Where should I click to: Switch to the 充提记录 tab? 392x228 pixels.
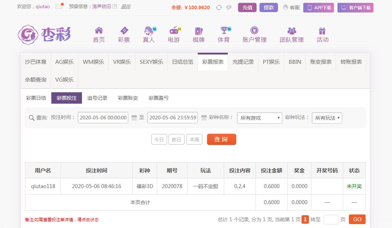tap(243, 62)
